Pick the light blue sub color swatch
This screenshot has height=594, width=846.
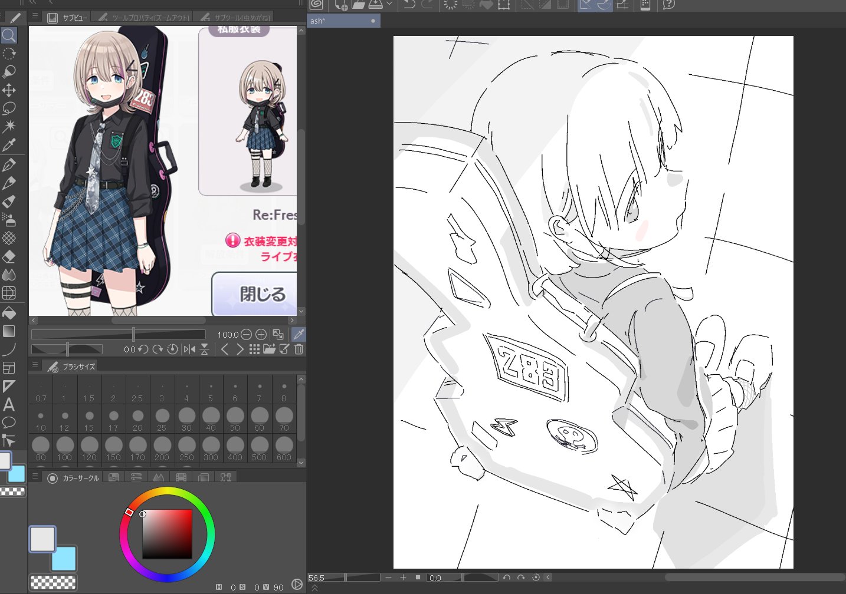(x=64, y=559)
